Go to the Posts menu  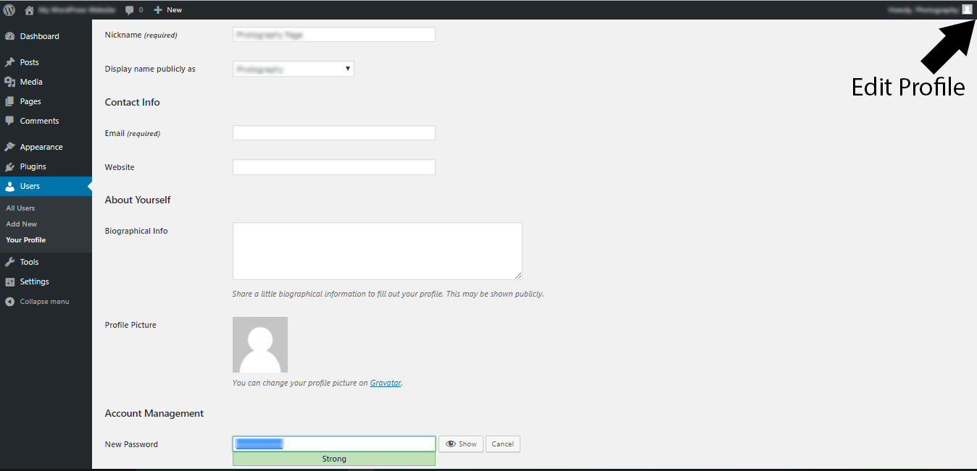click(30, 62)
